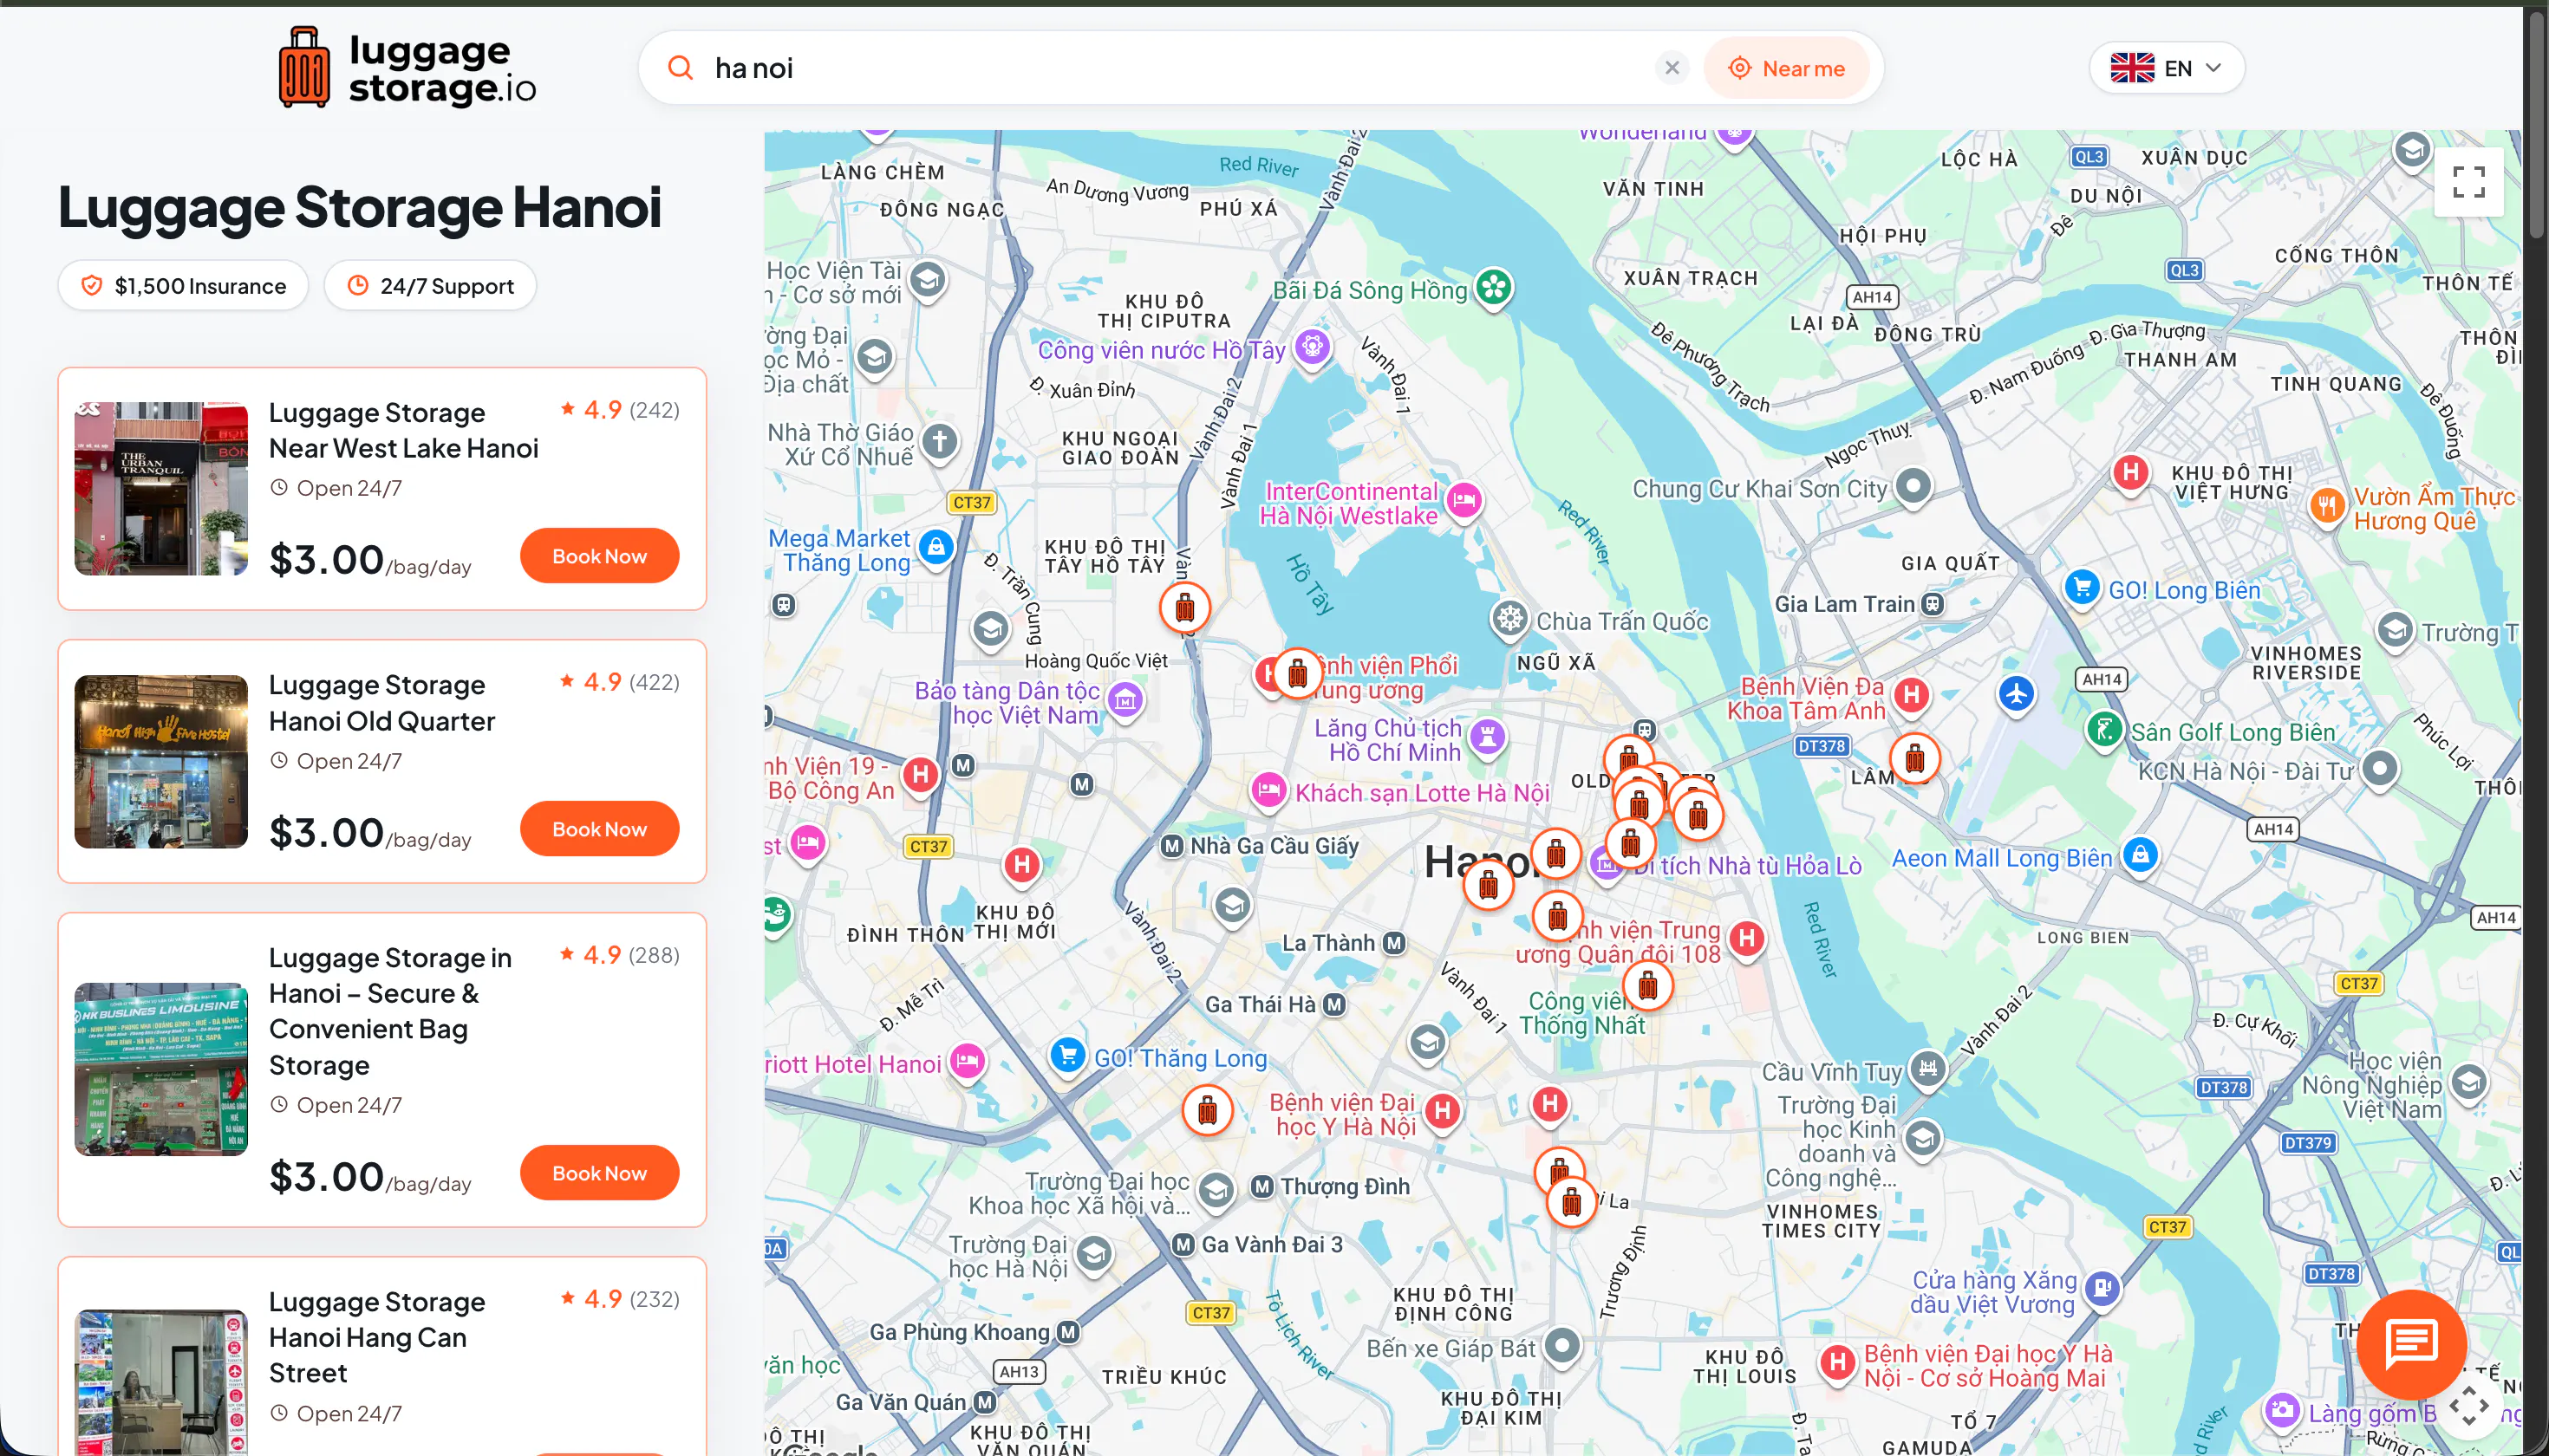Click the Sân Golf Long Biên marker

2104,729
